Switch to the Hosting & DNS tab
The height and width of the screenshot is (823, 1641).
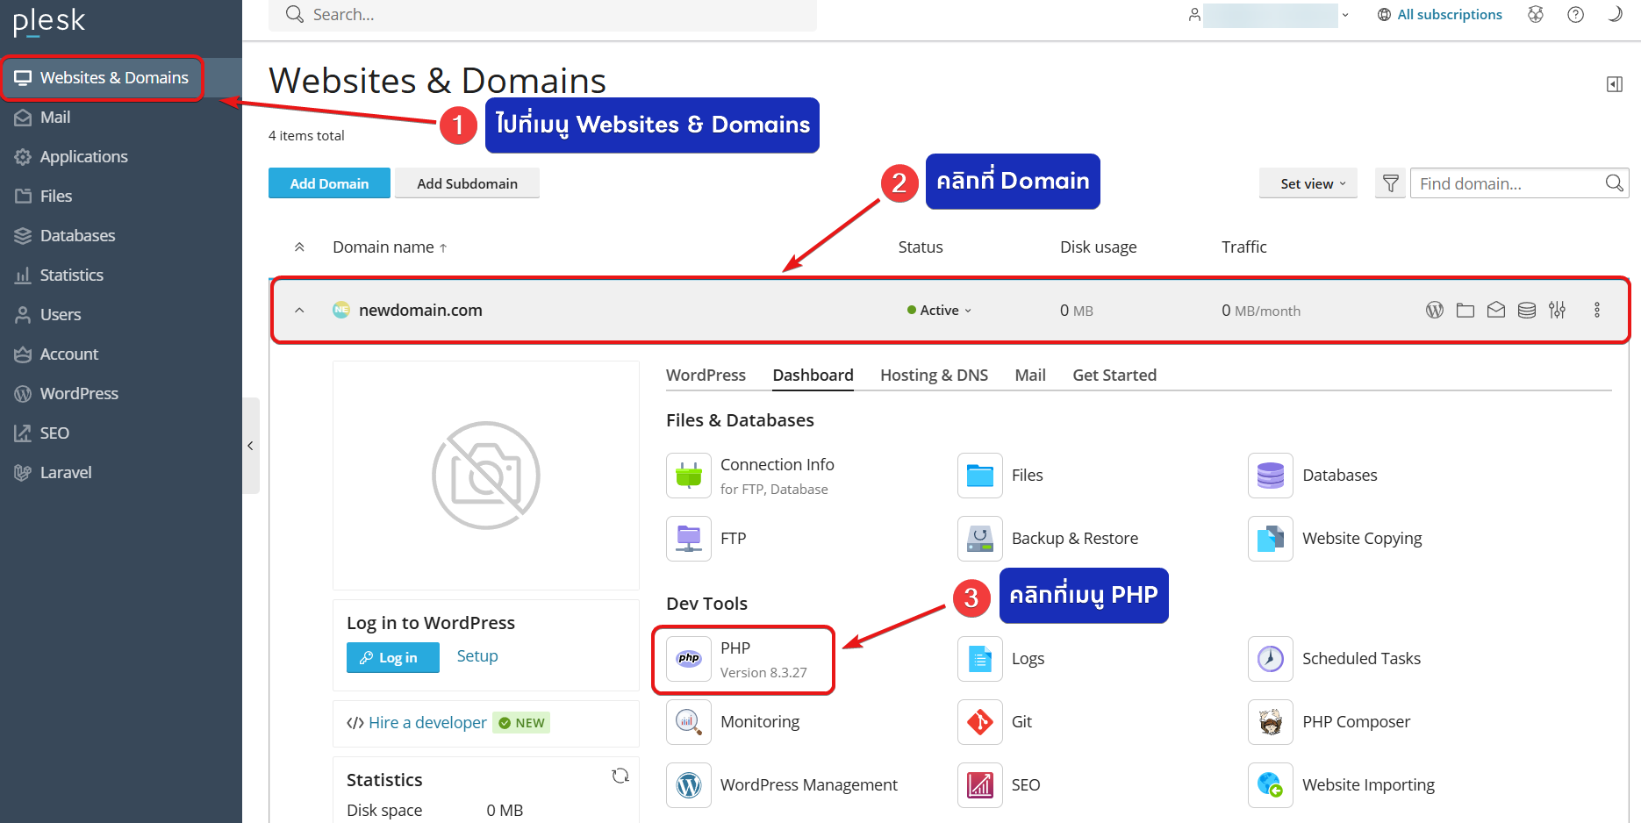pos(934,375)
